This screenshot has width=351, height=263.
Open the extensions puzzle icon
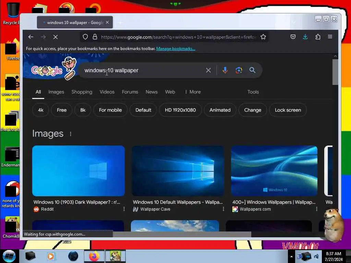click(x=318, y=37)
